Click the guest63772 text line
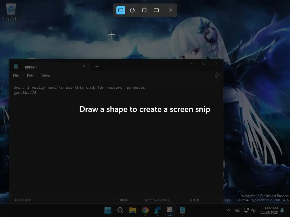The image size is (290, 217). point(25,92)
